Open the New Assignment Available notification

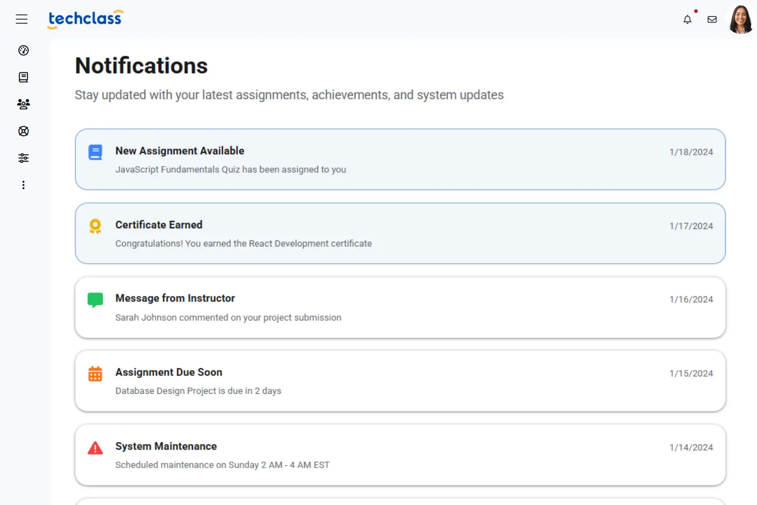(x=400, y=159)
